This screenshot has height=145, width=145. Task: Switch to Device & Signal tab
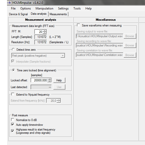[18, 14]
